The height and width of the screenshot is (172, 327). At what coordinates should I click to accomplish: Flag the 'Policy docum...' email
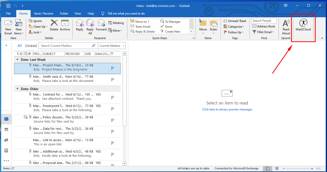(x=113, y=120)
